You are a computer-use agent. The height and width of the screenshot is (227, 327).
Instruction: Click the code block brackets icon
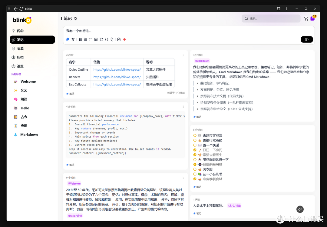click(x=106, y=39)
